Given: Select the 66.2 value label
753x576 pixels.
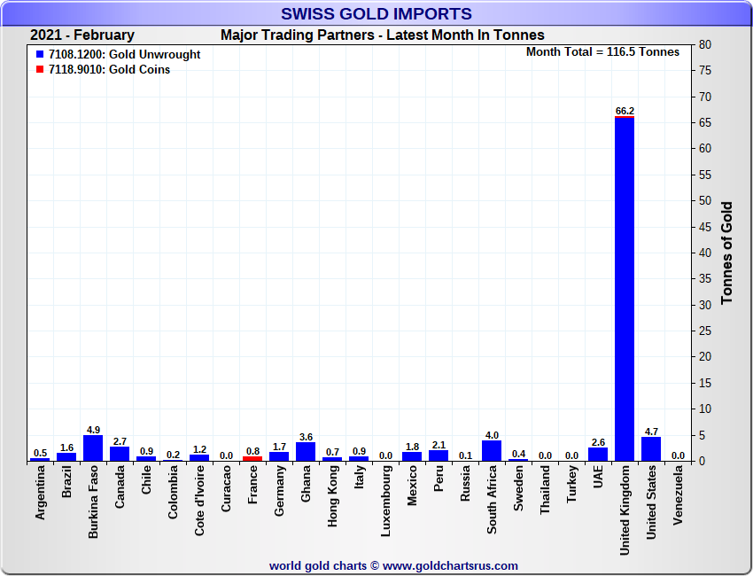Looking at the screenshot, I should (x=625, y=111).
